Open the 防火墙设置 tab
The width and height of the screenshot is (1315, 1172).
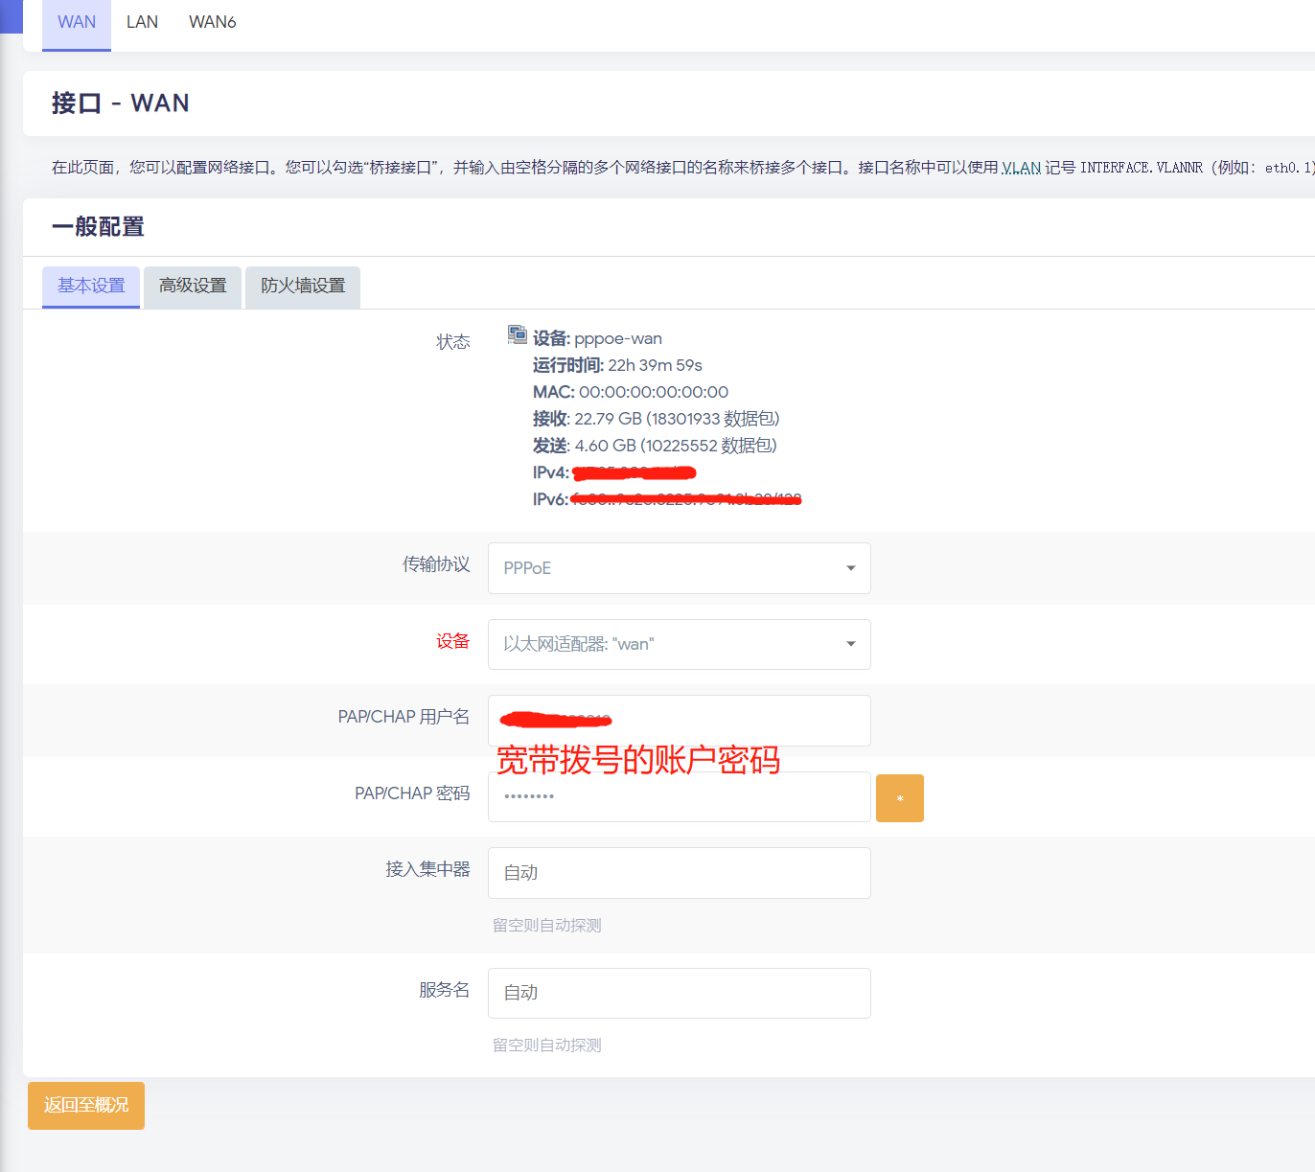[x=303, y=287]
